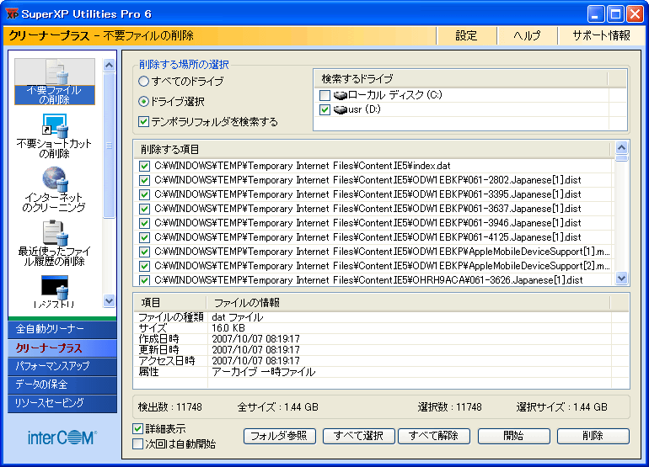Image resolution: width=649 pixels, height=467 pixels.
Task: Click the 項目 column header
Action: pyautogui.click(x=170, y=303)
